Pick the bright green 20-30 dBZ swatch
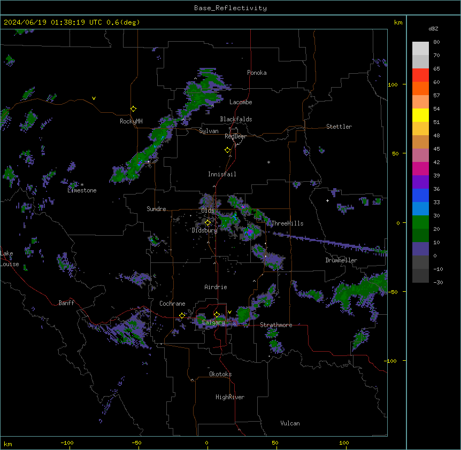Image resolution: width=461 pixels, height=450 pixels. (420, 222)
